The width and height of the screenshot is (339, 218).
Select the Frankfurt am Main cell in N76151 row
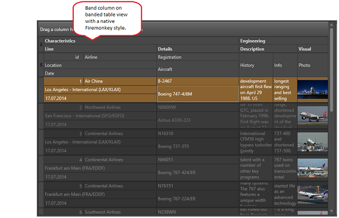pyautogui.click(x=100, y=194)
